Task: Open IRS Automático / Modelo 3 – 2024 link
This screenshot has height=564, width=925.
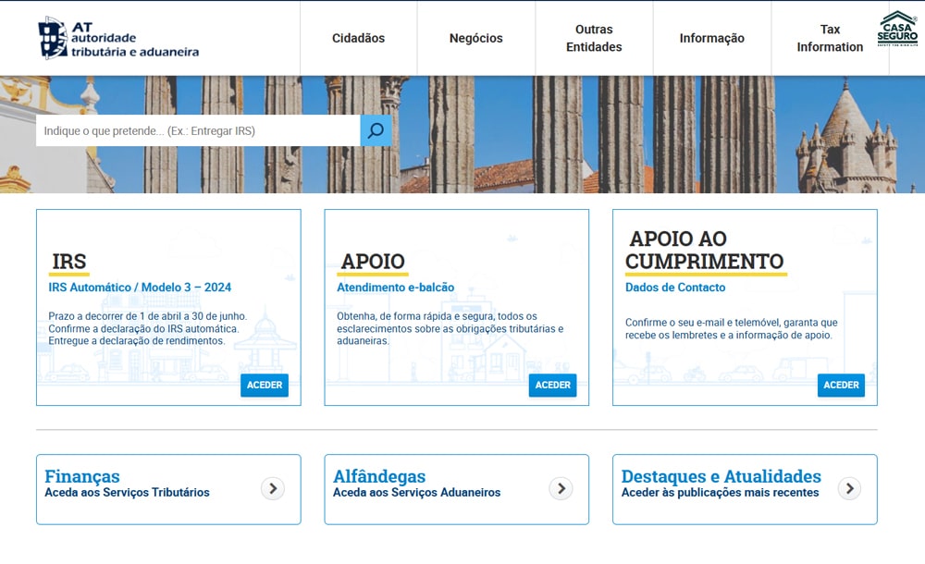Action: point(140,288)
